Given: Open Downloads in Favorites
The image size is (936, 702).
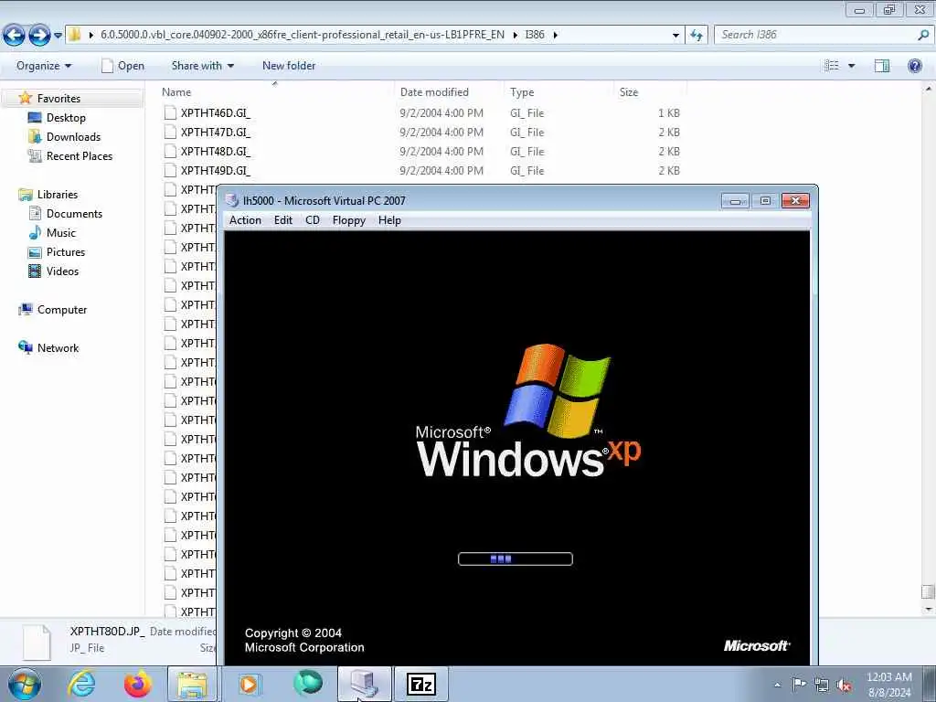Looking at the screenshot, I should click(73, 137).
